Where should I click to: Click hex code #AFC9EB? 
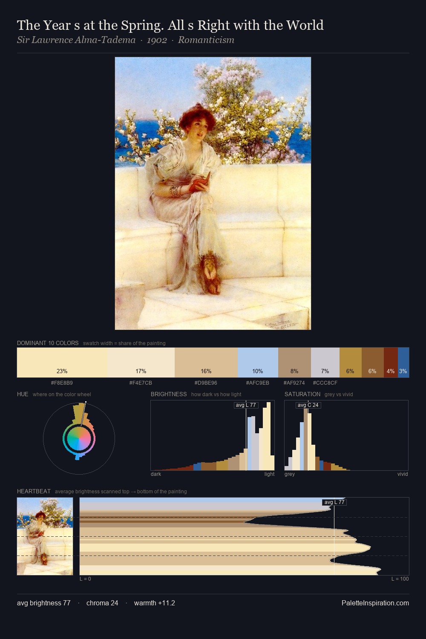click(258, 383)
